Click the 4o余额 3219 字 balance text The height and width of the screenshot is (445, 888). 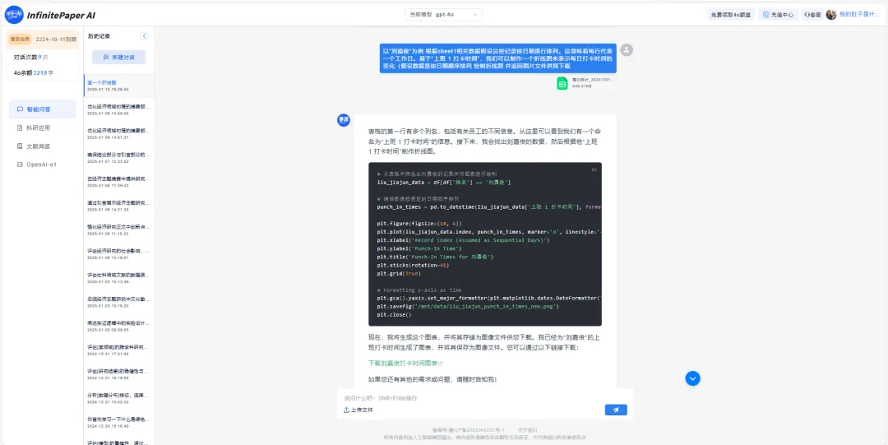[34, 73]
